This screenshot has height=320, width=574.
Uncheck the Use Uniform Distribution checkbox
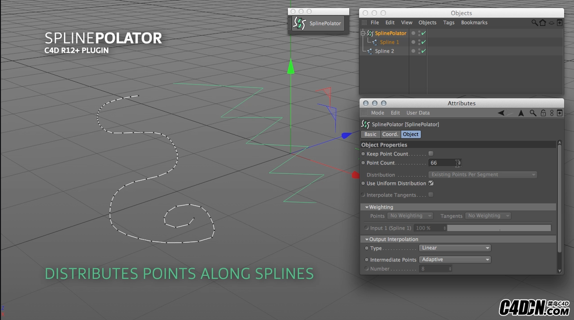pyautogui.click(x=431, y=183)
